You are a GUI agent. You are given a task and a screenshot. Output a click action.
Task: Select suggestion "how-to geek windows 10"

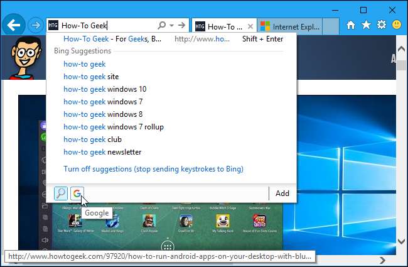(x=105, y=89)
